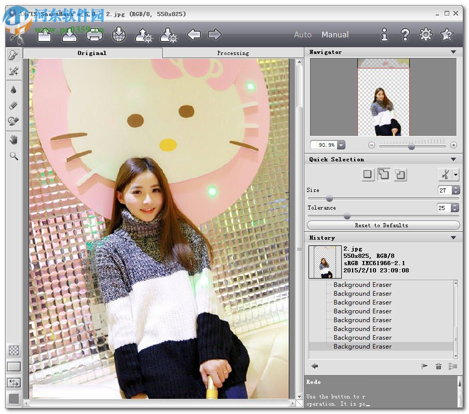This screenshot has width=469, height=414.
Task: Switch to the Processing tab
Action: coord(233,52)
